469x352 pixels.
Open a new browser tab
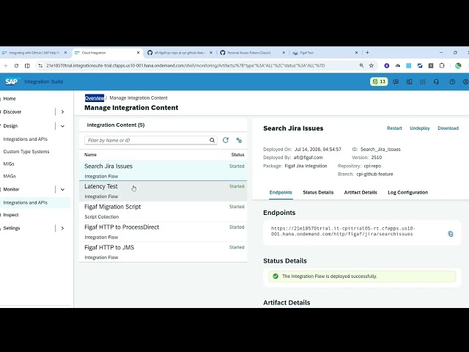367,52
